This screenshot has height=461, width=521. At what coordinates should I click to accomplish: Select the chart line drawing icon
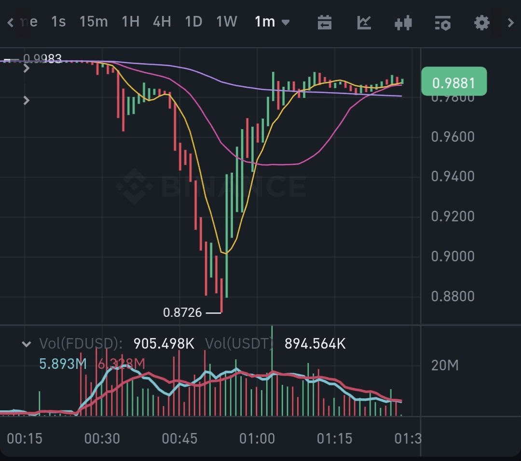coord(364,22)
